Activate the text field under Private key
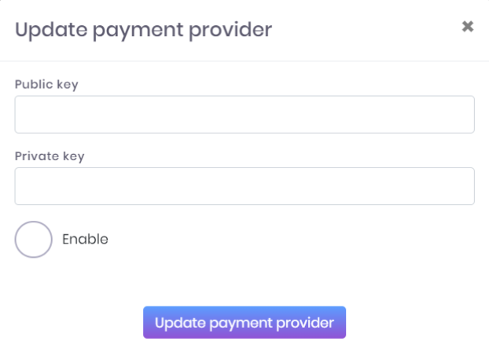Image resolution: width=489 pixels, height=352 pixels. tap(244, 186)
